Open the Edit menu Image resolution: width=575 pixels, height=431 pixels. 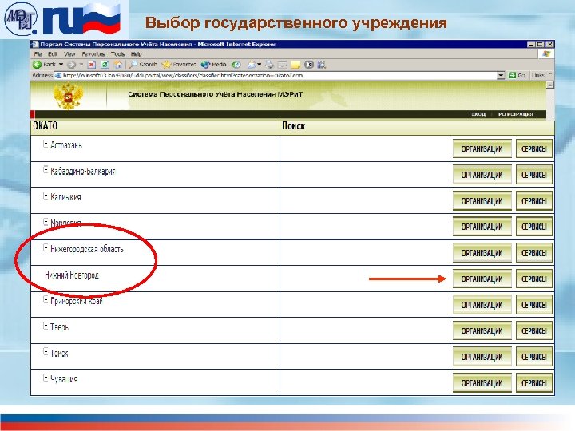click(x=53, y=54)
